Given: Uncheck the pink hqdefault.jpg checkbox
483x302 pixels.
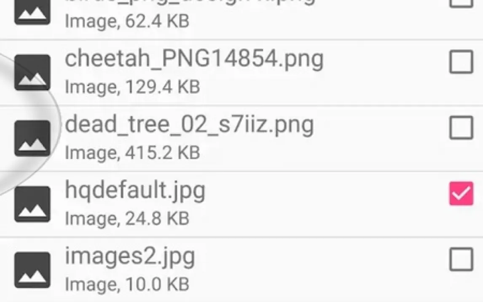Looking at the screenshot, I should [461, 194].
